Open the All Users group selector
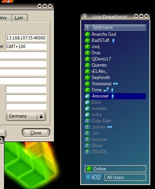The height and width of the screenshot is (189, 155). coord(125,177)
